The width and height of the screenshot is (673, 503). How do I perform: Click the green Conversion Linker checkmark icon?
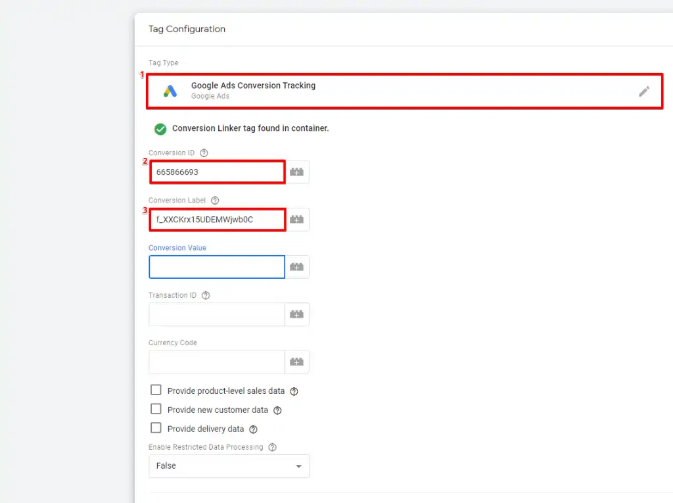click(x=160, y=128)
